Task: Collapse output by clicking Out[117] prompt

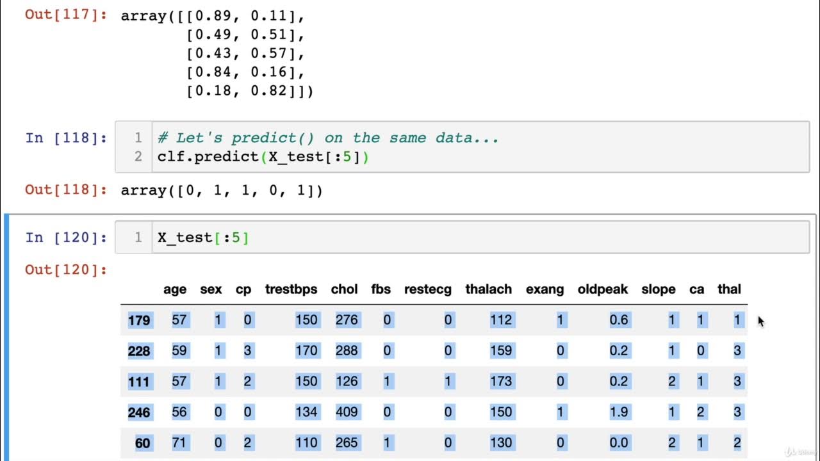Action: (66, 15)
